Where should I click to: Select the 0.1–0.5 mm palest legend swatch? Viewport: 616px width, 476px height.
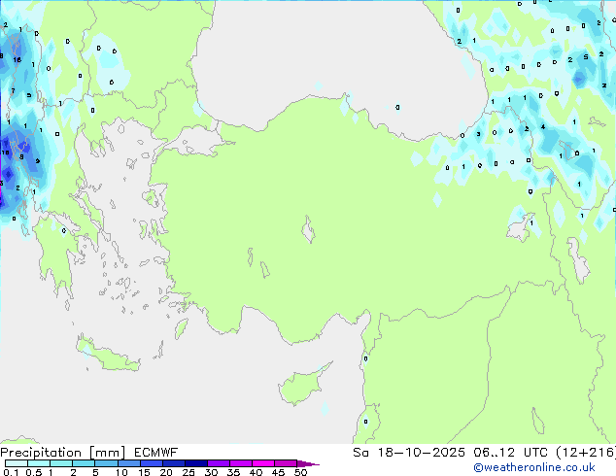point(16,463)
